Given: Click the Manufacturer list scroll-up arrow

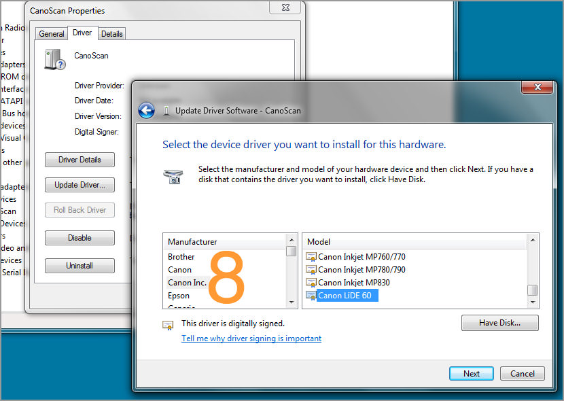Looking at the screenshot, I should (x=292, y=240).
